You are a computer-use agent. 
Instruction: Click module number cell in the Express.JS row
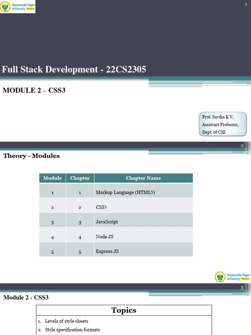point(53,249)
